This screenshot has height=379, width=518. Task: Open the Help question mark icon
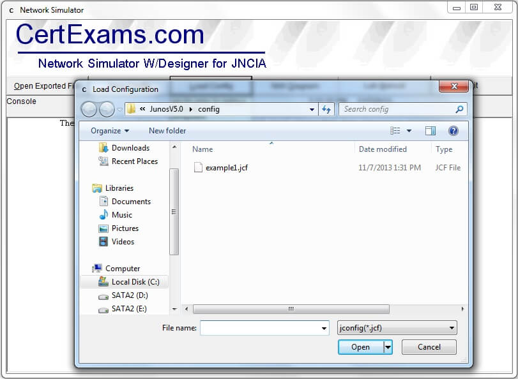(453, 131)
